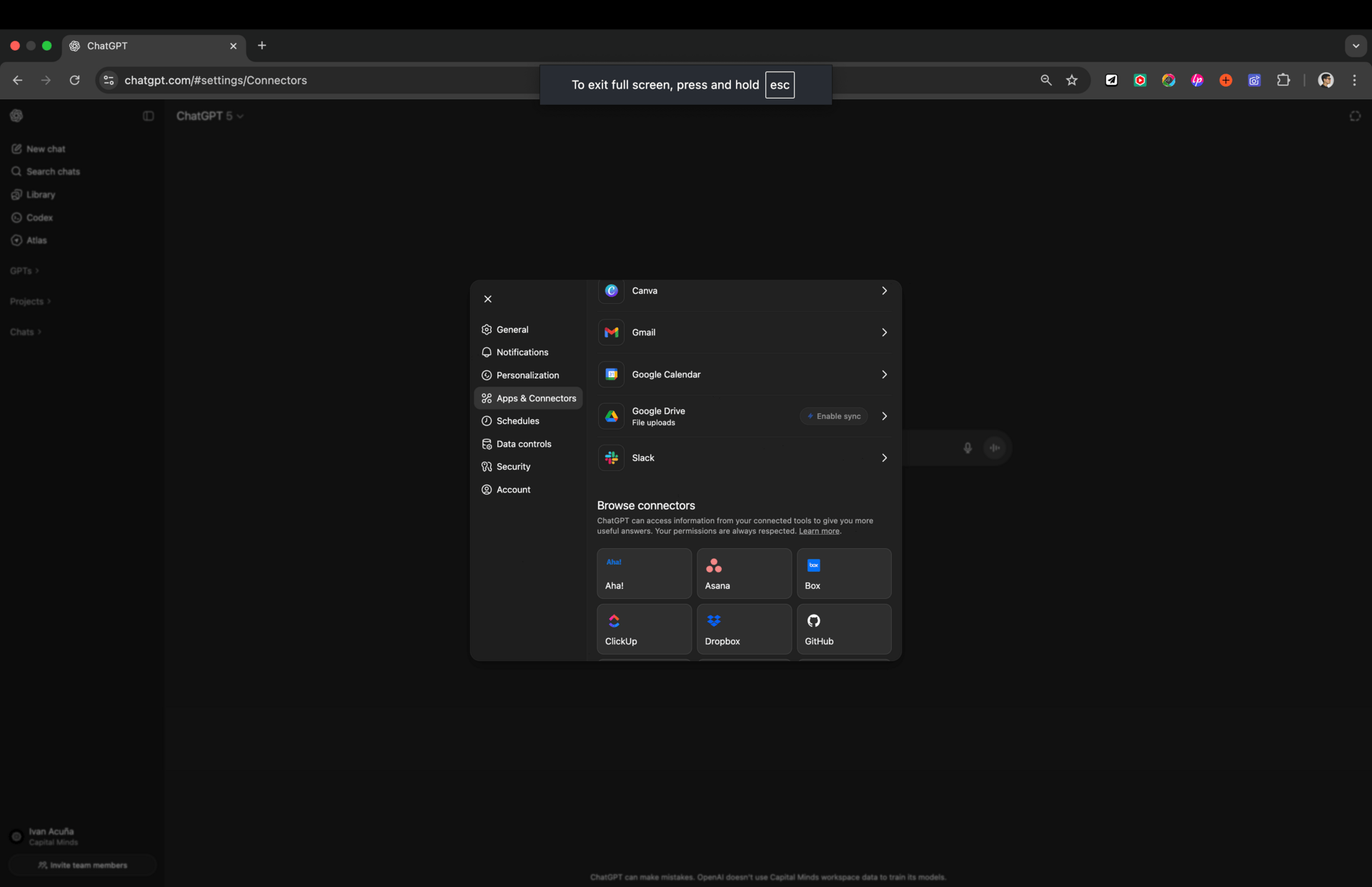
Task: Follow the Learn more link
Action: [819, 531]
